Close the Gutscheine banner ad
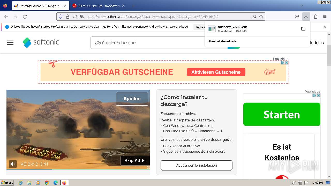 (287, 63)
